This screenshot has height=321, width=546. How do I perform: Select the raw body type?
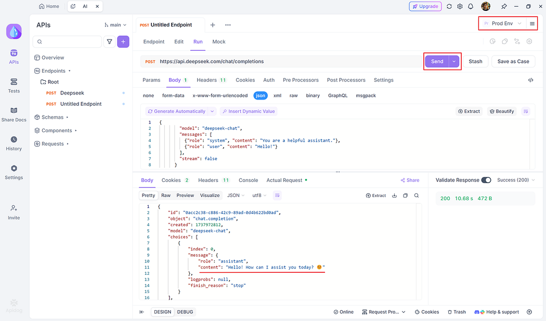294,95
